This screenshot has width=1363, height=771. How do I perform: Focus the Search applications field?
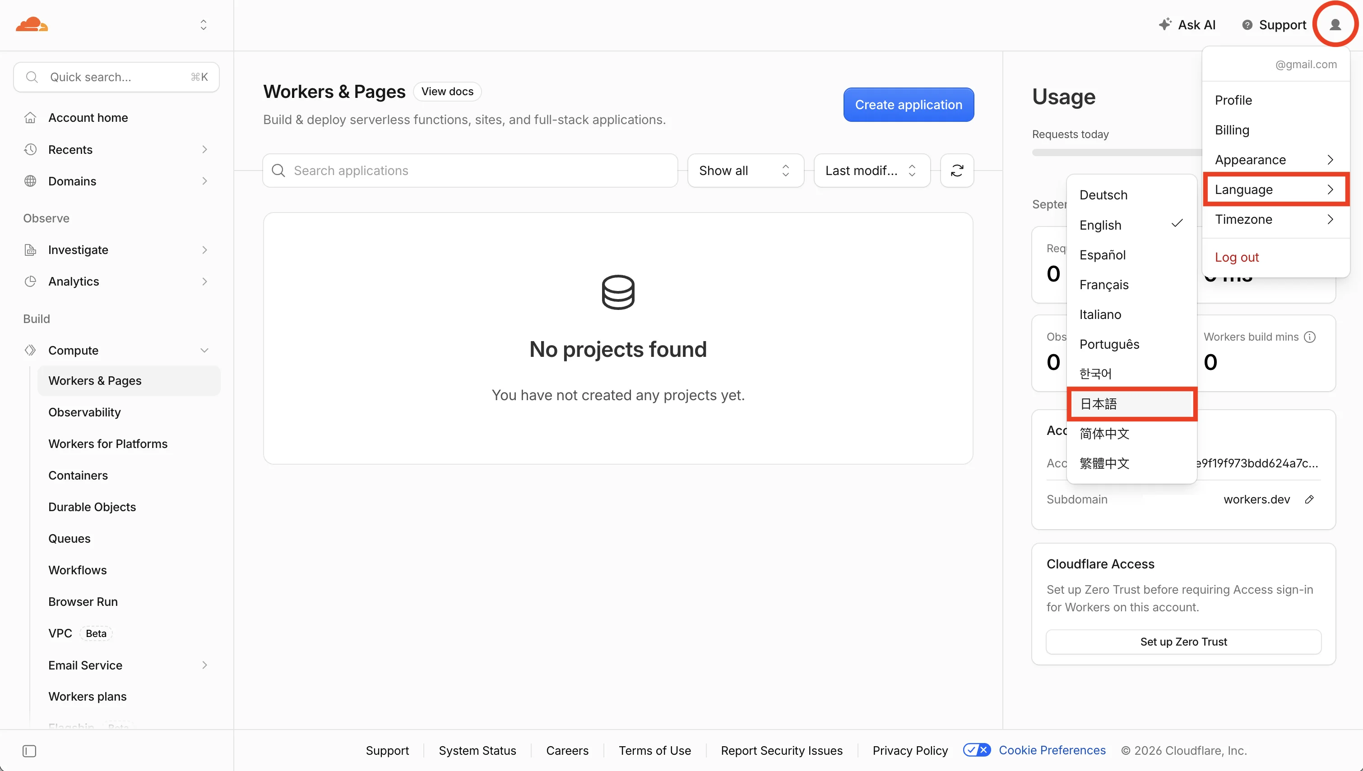pyautogui.click(x=470, y=171)
